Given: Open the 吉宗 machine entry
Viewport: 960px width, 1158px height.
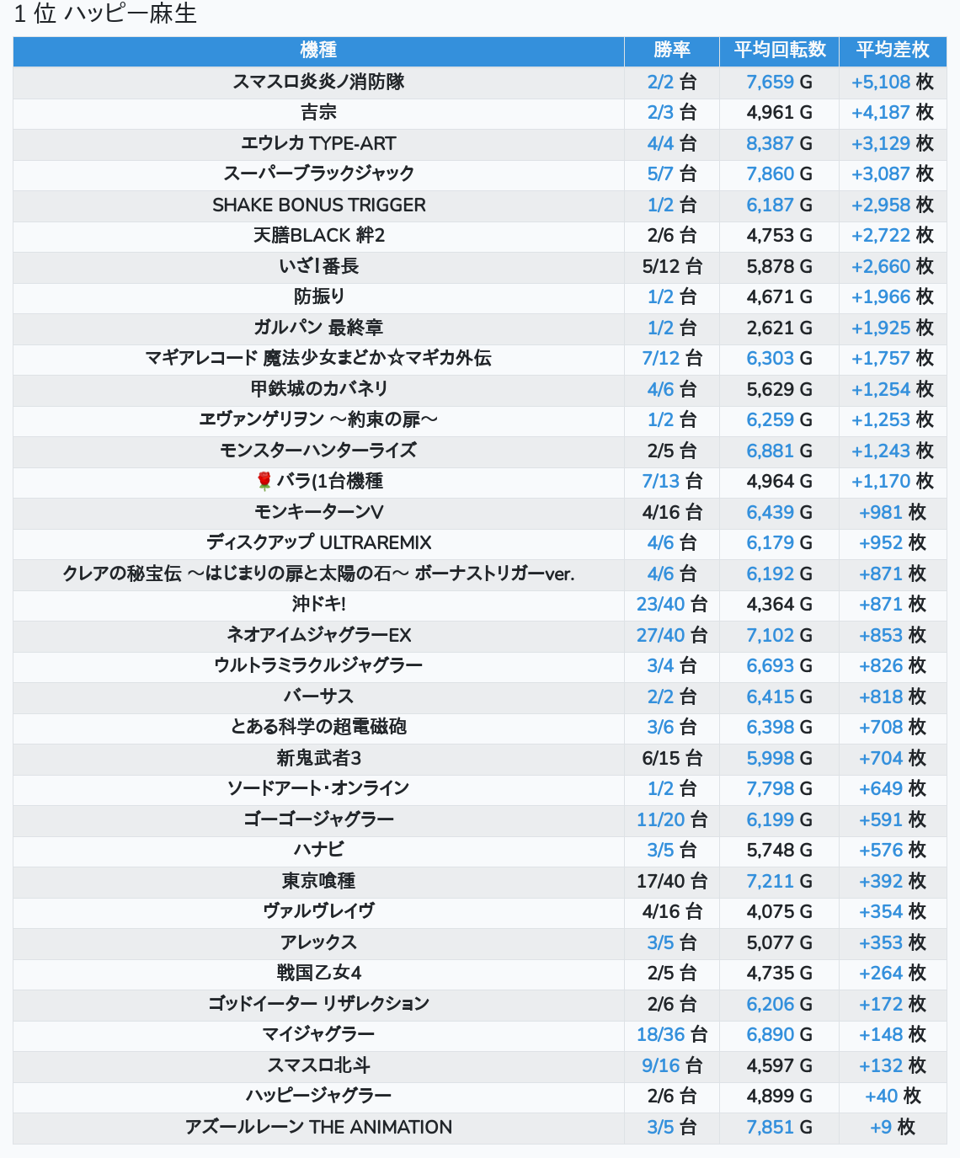Looking at the screenshot, I should 318,112.
